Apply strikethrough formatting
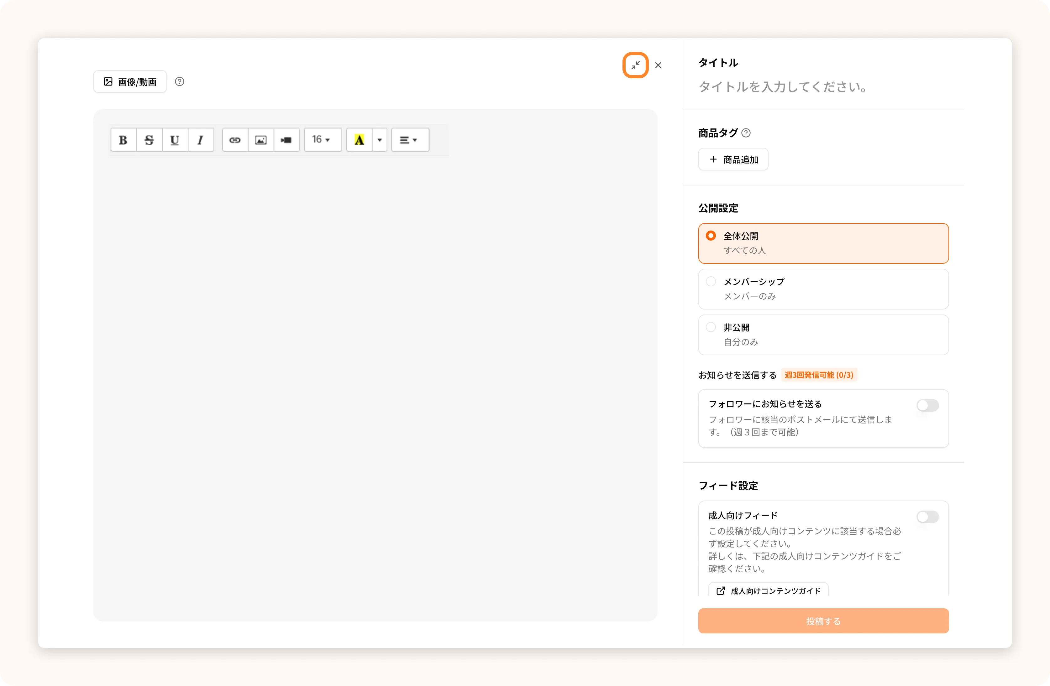Image resolution: width=1050 pixels, height=686 pixels. [x=149, y=140]
